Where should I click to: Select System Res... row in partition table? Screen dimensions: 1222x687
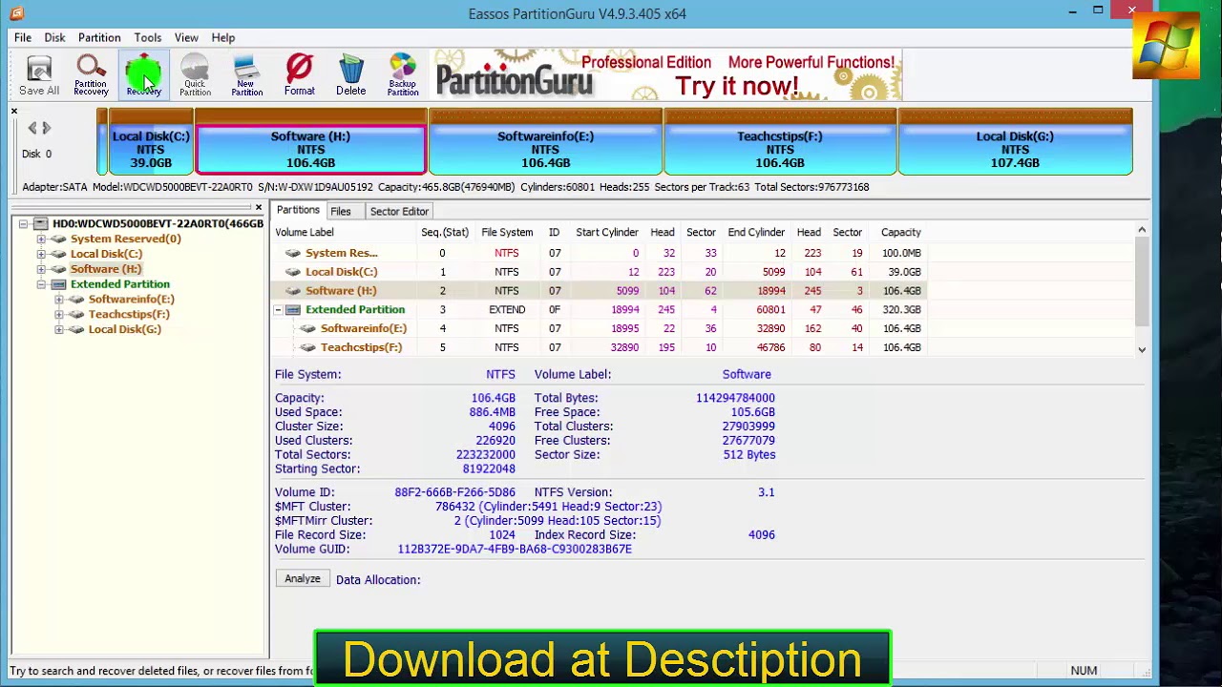click(599, 253)
